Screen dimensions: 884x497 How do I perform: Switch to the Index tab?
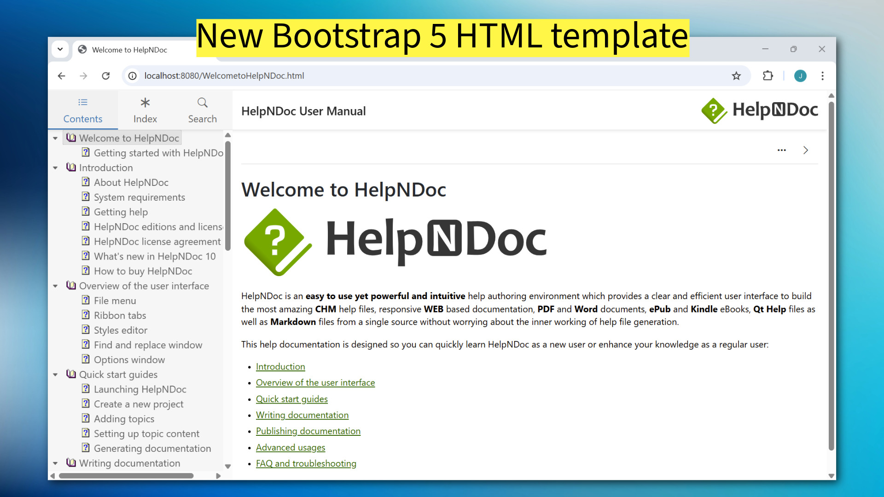145,110
